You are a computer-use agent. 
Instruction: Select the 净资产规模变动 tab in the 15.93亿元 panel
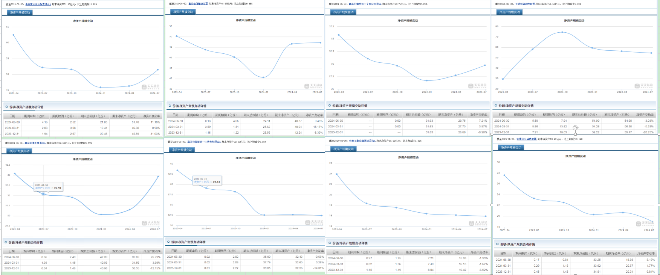pyautogui.click(x=343, y=149)
